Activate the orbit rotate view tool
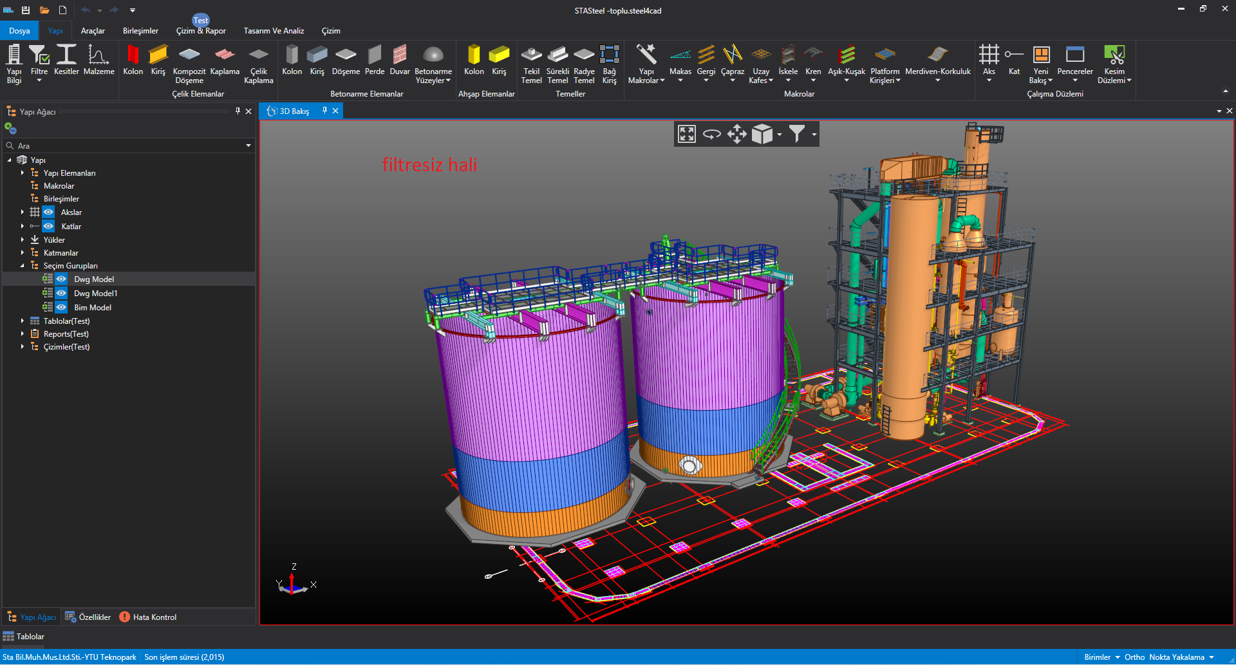 711,134
